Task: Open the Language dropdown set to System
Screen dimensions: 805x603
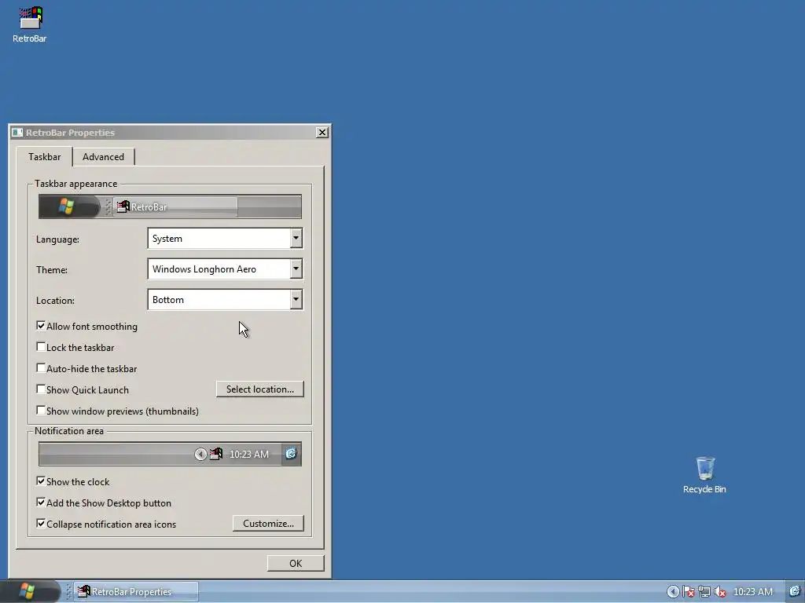Action: click(225, 239)
